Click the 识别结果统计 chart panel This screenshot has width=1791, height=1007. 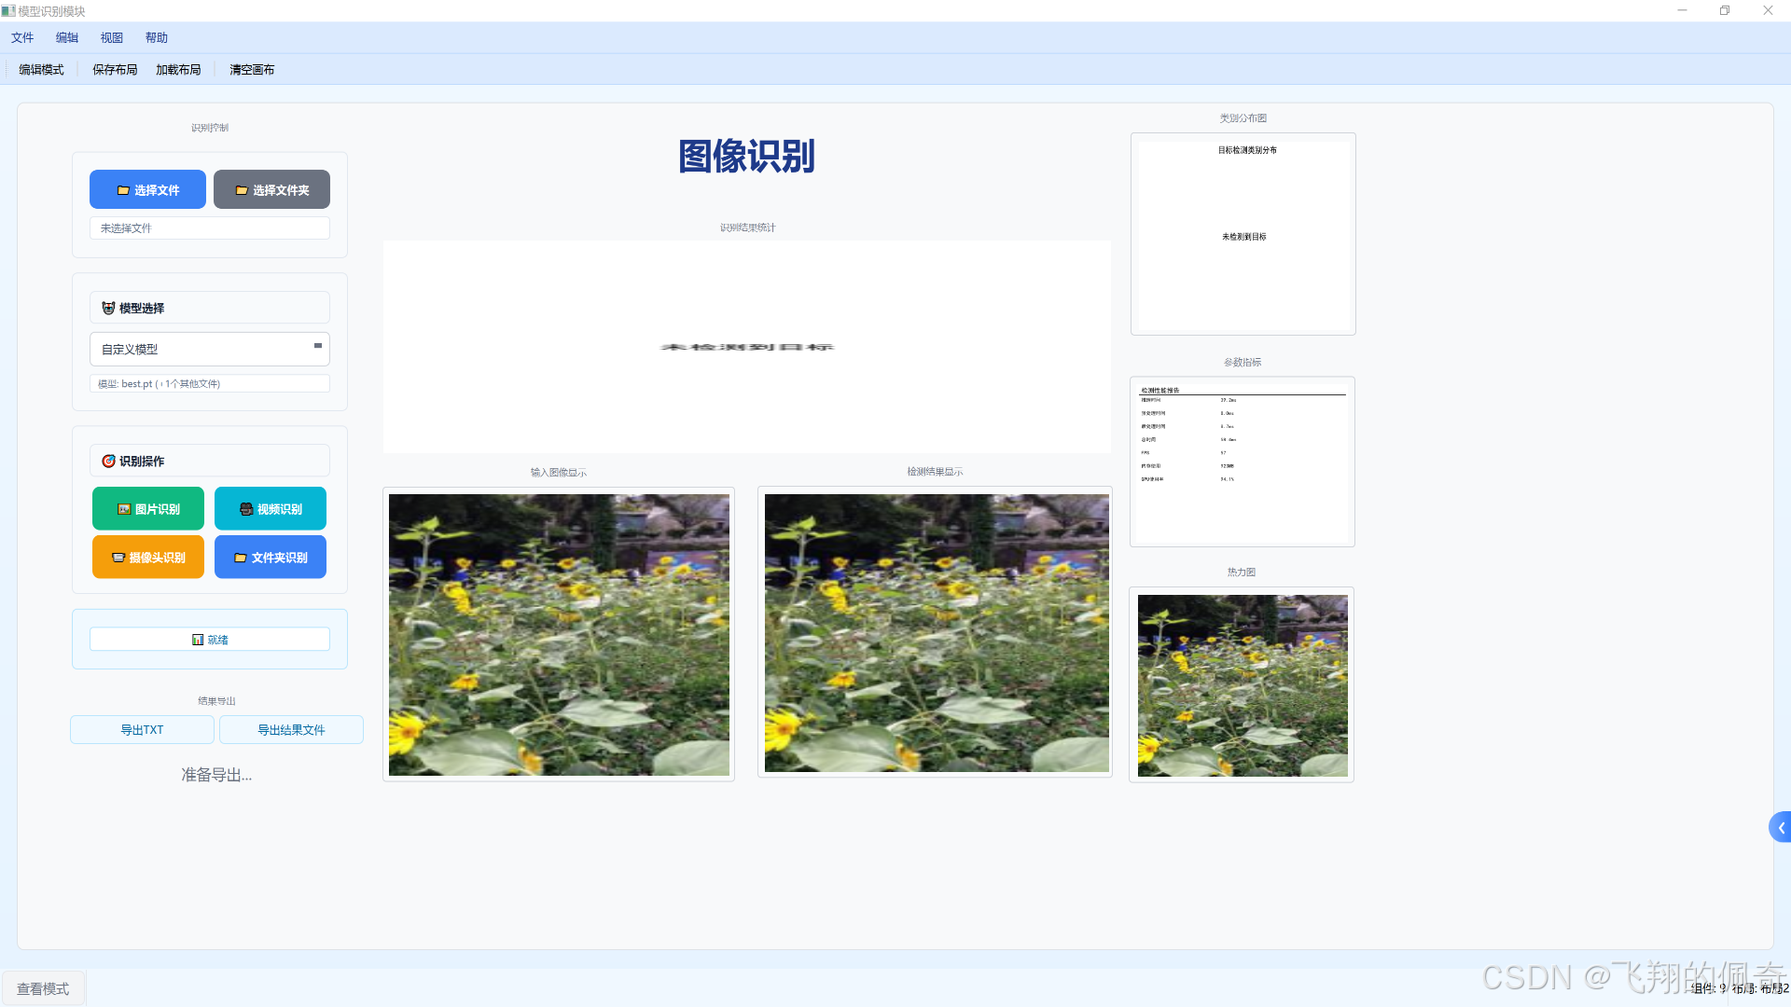tap(746, 347)
